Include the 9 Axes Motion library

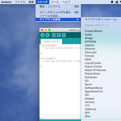pos(101,31)
